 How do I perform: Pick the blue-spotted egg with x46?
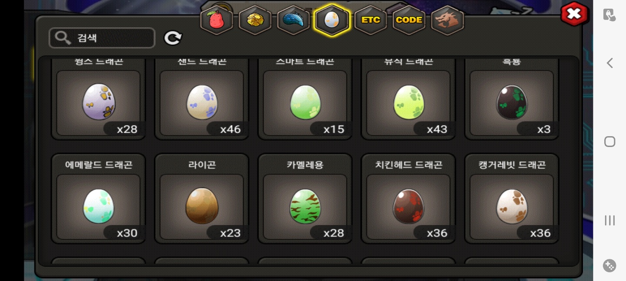pos(202,99)
